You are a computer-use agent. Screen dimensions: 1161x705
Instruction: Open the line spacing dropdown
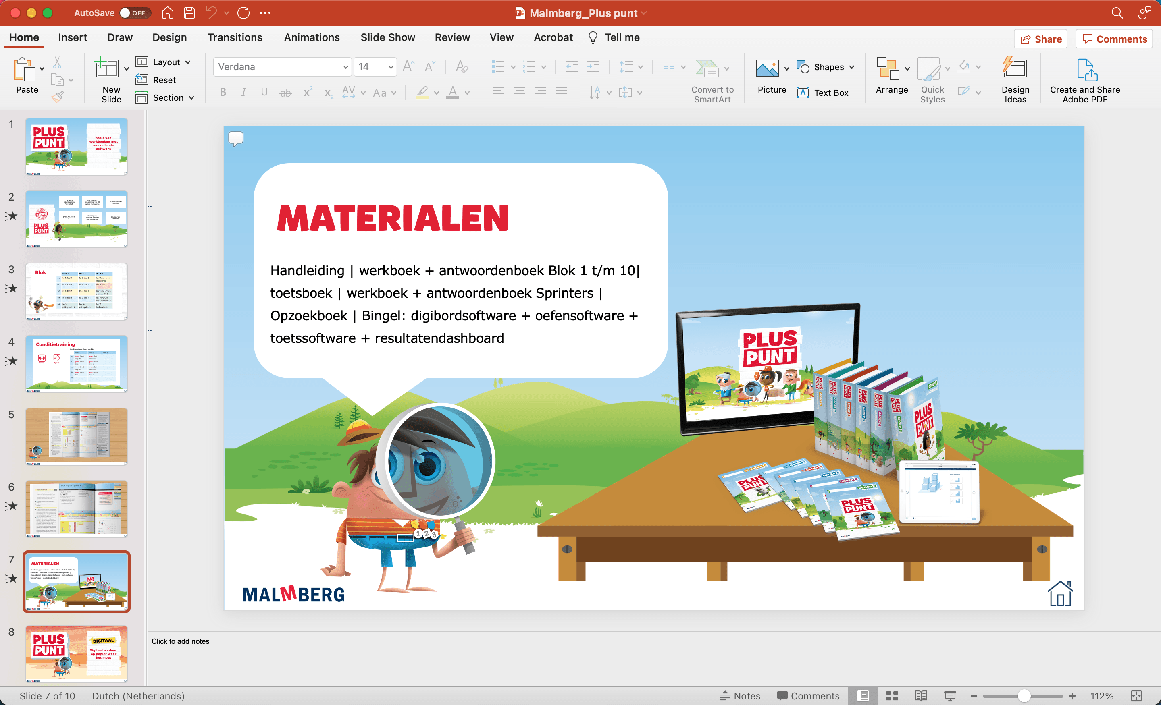pyautogui.click(x=631, y=66)
